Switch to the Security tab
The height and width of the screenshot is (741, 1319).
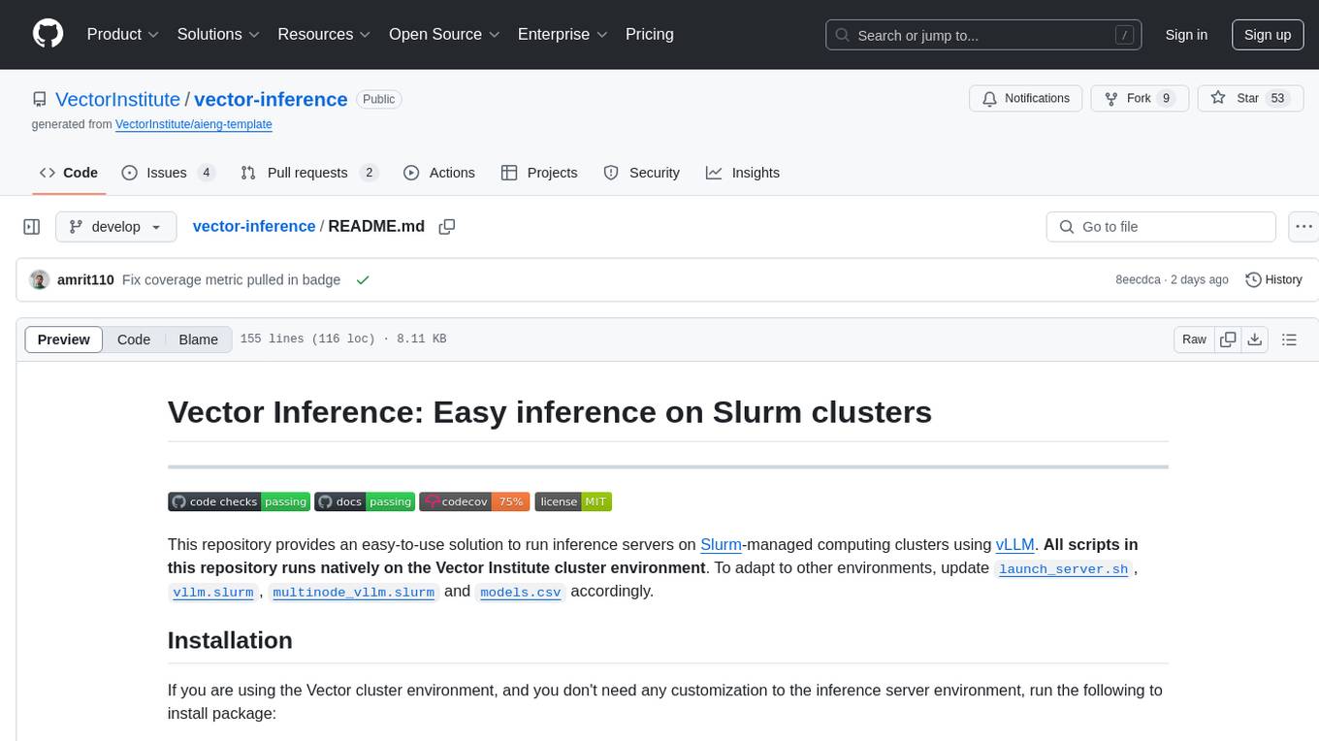click(x=642, y=173)
